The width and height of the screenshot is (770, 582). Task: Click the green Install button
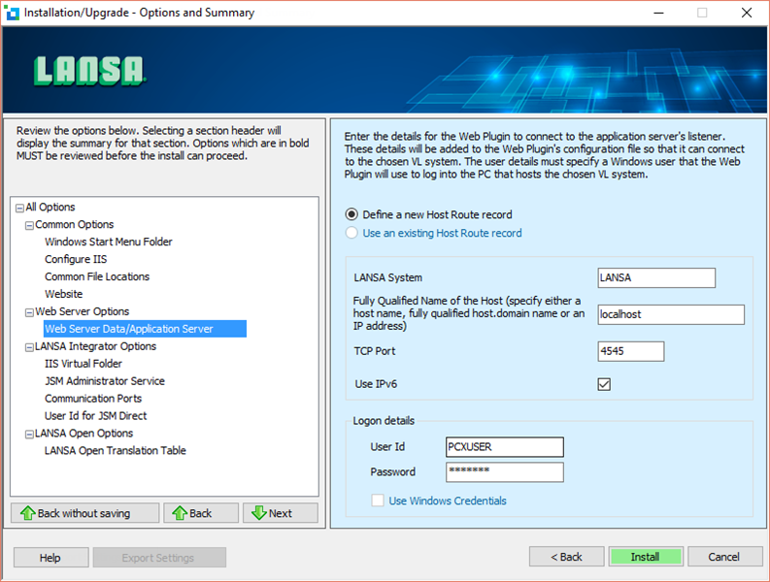coord(646,557)
